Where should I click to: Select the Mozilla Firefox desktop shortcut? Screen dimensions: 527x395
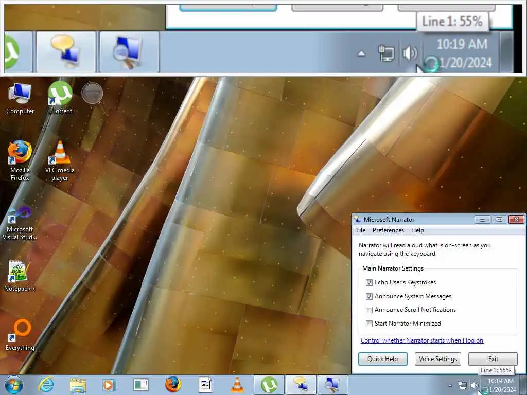point(20,160)
